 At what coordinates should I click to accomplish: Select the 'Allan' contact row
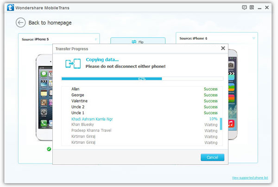(142, 89)
